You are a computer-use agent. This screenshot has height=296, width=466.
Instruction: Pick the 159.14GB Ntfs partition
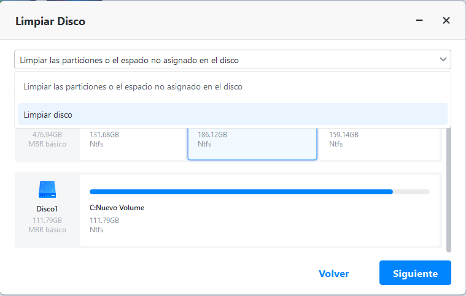coord(379,143)
